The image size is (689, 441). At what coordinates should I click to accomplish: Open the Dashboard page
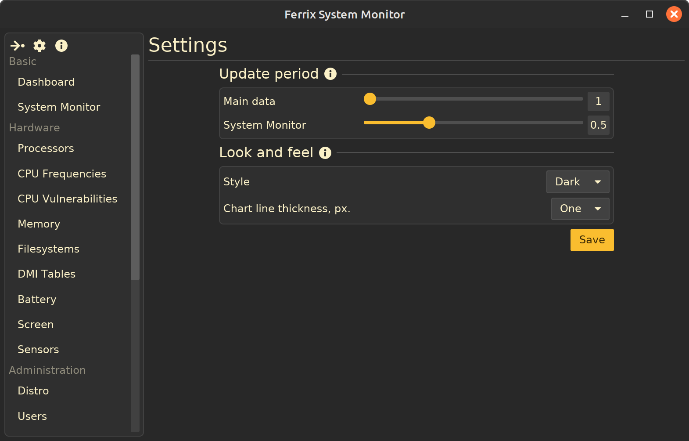pyautogui.click(x=46, y=82)
